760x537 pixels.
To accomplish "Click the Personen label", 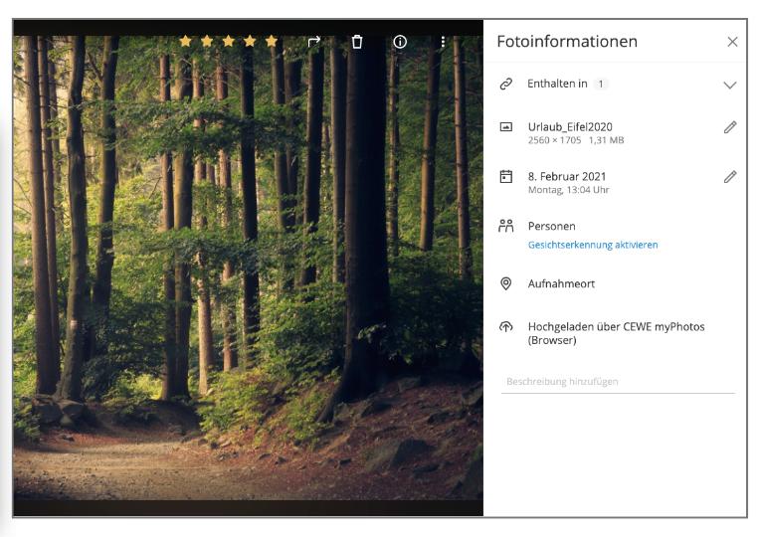I will point(551,227).
